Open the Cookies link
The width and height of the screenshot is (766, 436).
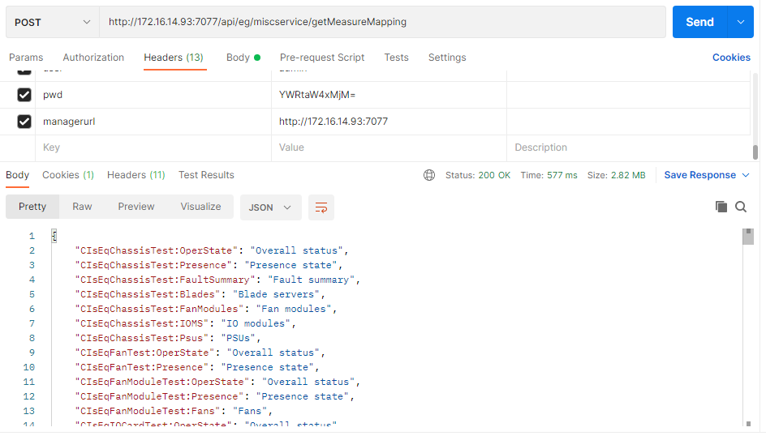[731, 58]
